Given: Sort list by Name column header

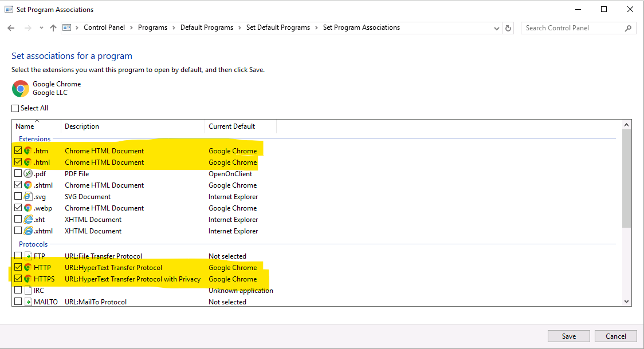Looking at the screenshot, I should [37, 126].
